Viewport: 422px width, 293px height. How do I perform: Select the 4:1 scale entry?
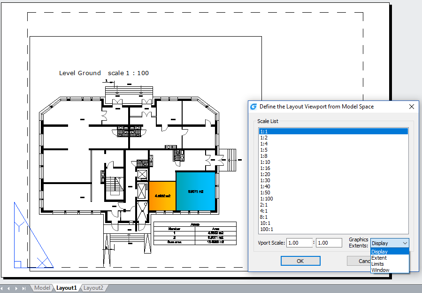click(333, 211)
